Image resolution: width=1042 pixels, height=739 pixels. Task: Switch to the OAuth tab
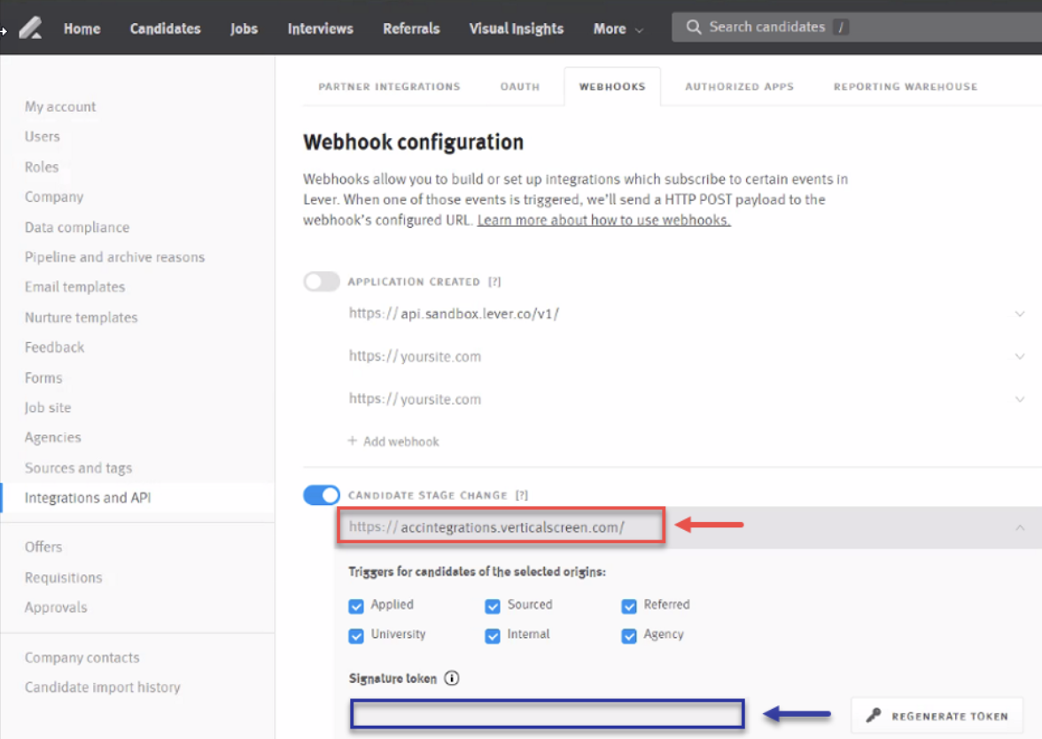(x=519, y=87)
